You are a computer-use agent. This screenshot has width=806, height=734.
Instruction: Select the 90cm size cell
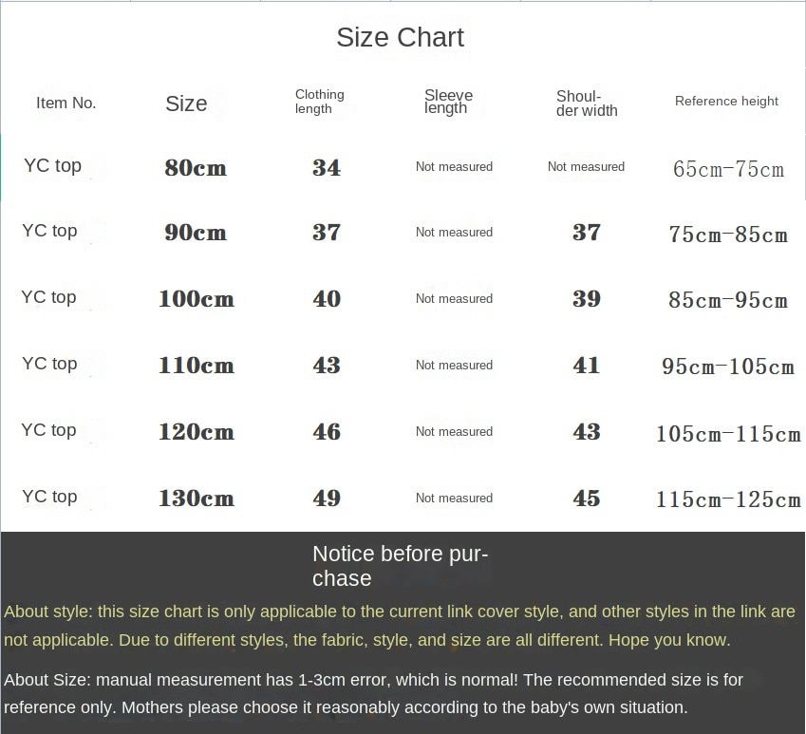pyautogui.click(x=196, y=233)
